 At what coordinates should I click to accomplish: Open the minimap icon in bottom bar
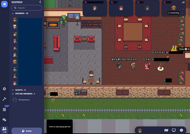tap(166, 130)
